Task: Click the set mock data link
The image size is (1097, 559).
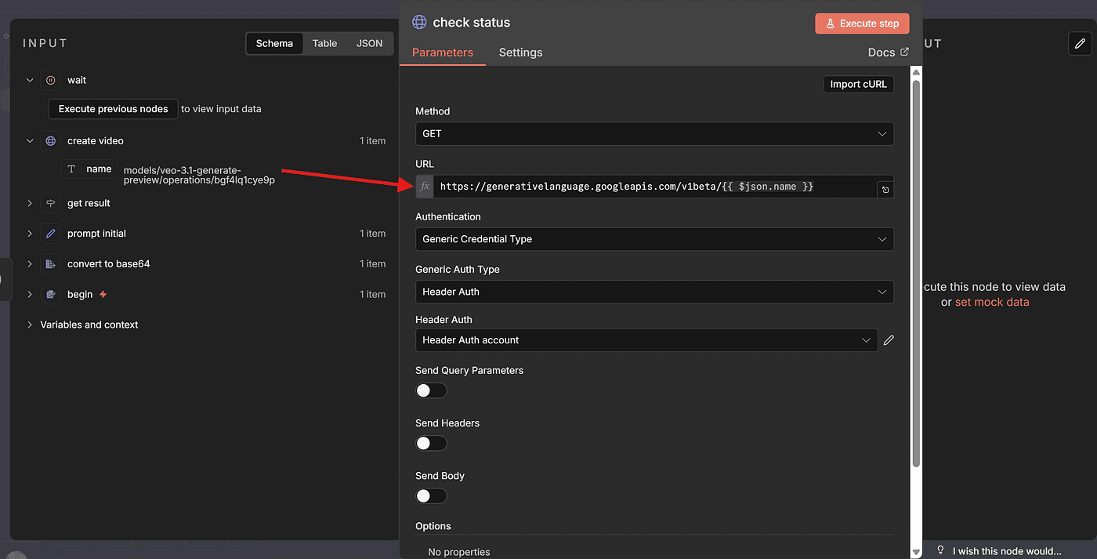Action: point(991,302)
